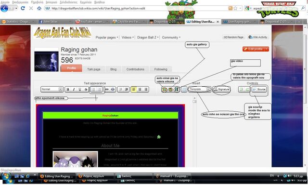Insert an image using photo icon
Image resolution: width=308 pixels, height=185 pixels.
(165, 90)
